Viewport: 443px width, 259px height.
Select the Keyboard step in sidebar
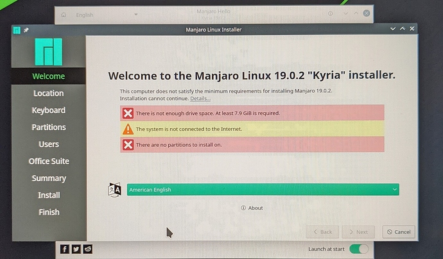click(x=49, y=110)
